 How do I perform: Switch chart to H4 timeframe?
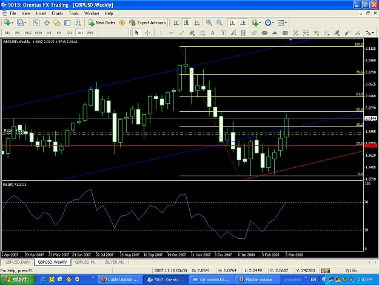pos(59,33)
